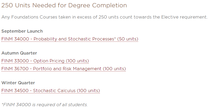Click the footnote '*FINM 34000 is required of all students.'
Screen dimensions: 210x108
(x=45, y=105)
